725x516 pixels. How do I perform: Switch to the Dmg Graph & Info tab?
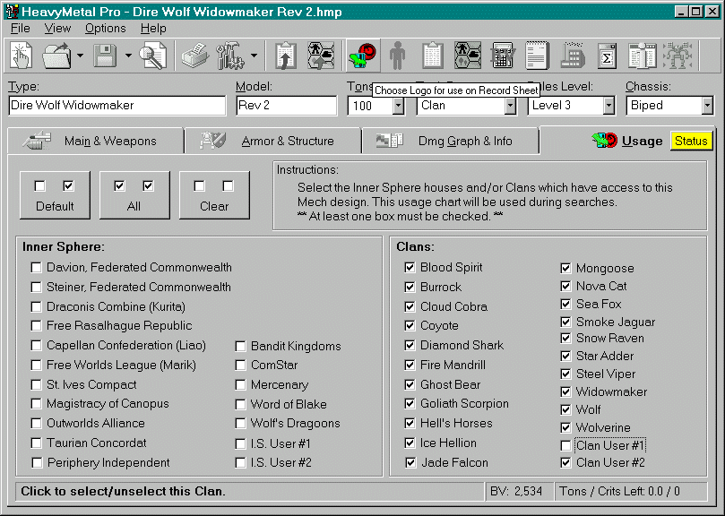pyautogui.click(x=451, y=141)
